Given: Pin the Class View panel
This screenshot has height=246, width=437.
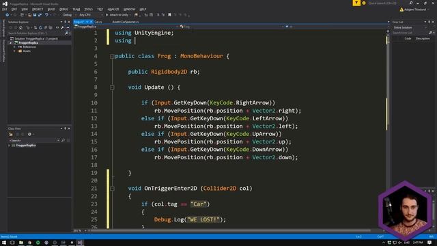Looking at the screenshot, I should [66, 128].
